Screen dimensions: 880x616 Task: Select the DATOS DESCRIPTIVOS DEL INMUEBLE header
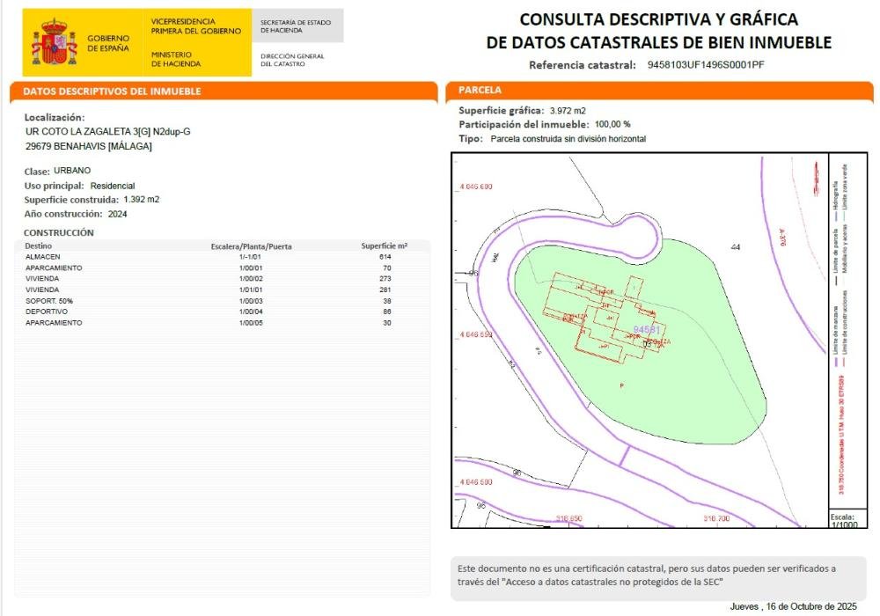(x=112, y=92)
